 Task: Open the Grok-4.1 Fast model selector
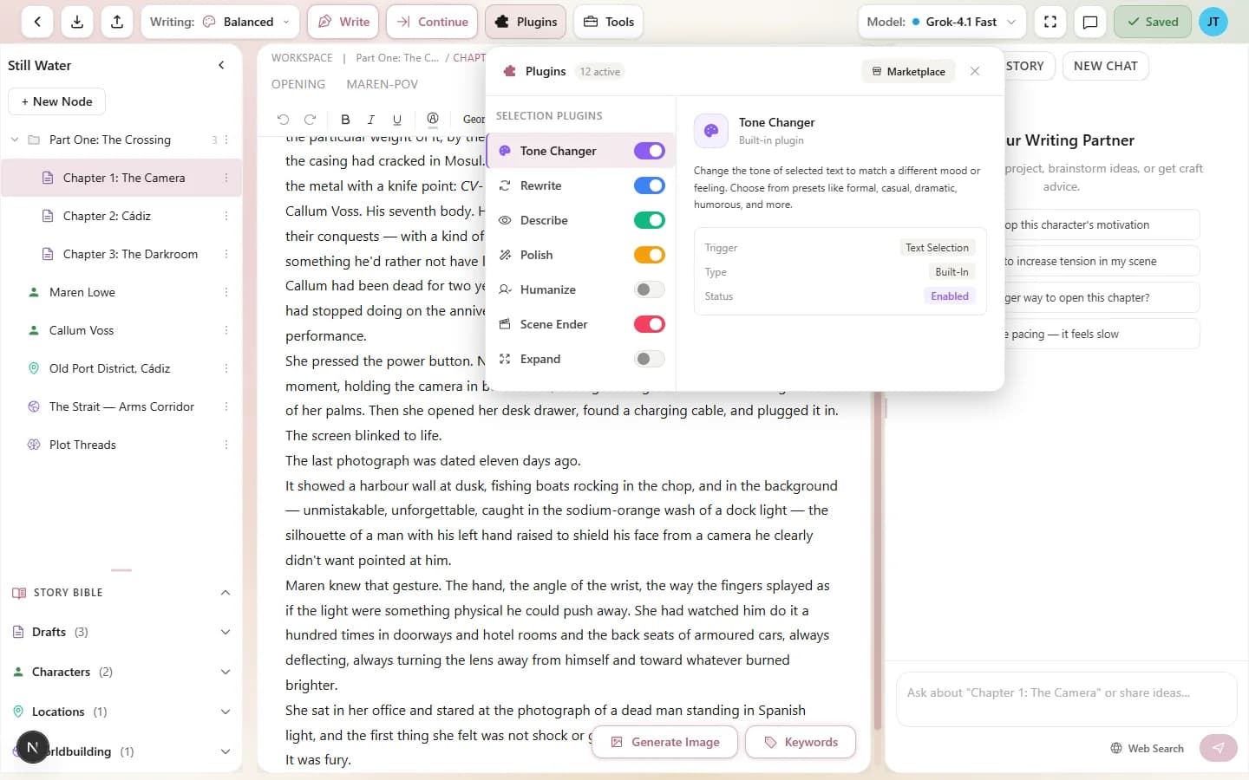(940, 22)
